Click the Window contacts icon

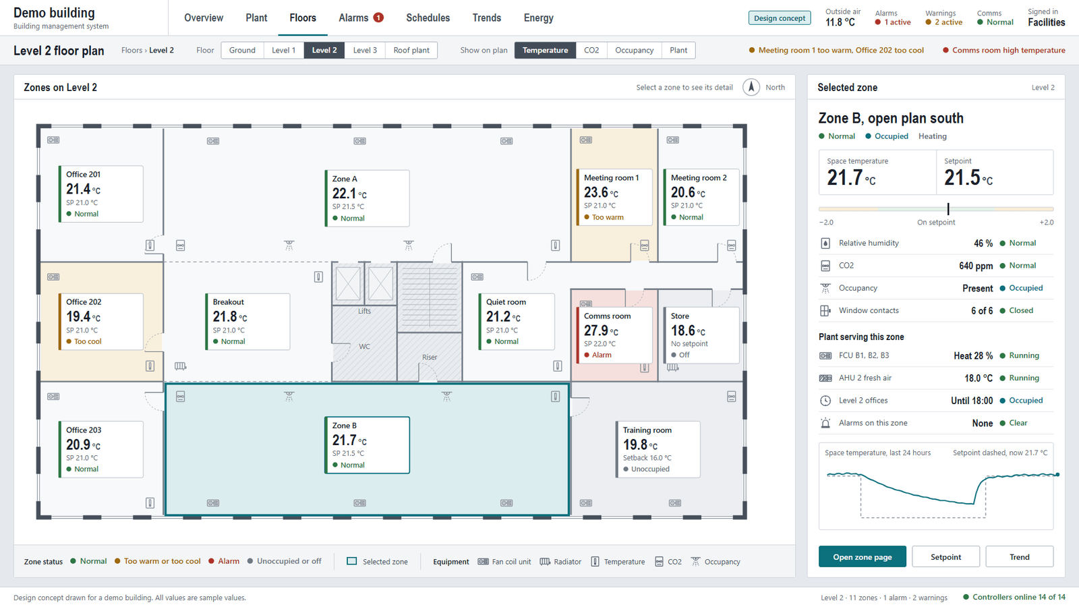pyautogui.click(x=825, y=311)
